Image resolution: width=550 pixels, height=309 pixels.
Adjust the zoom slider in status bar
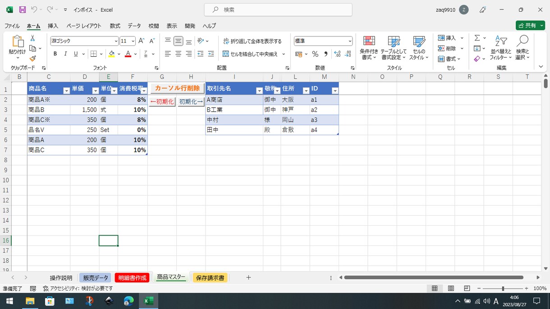coord(503,288)
